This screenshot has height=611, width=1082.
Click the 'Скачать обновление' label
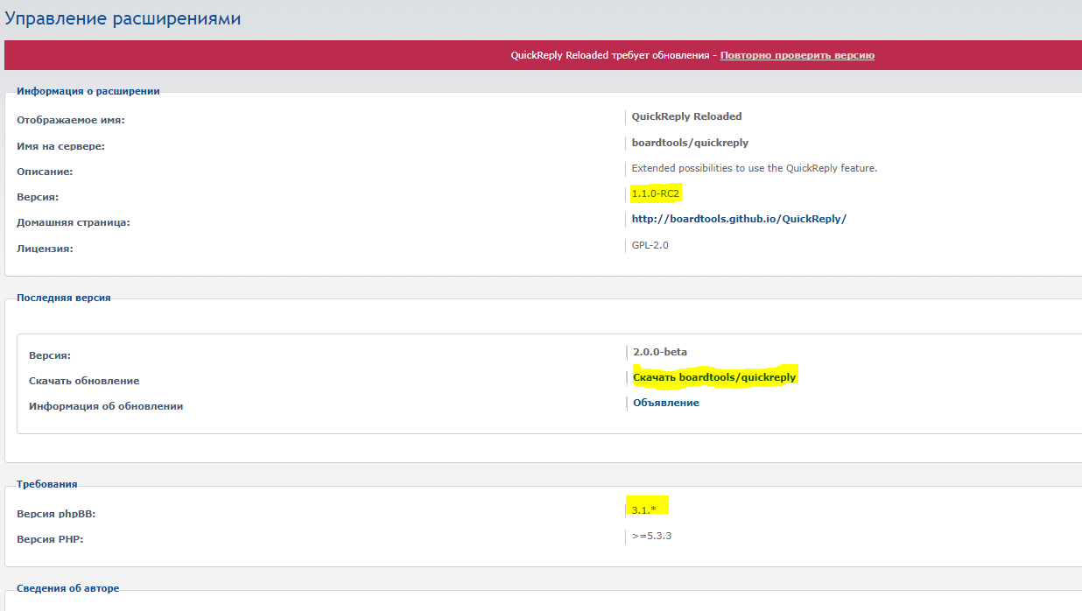tap(84, 381)
